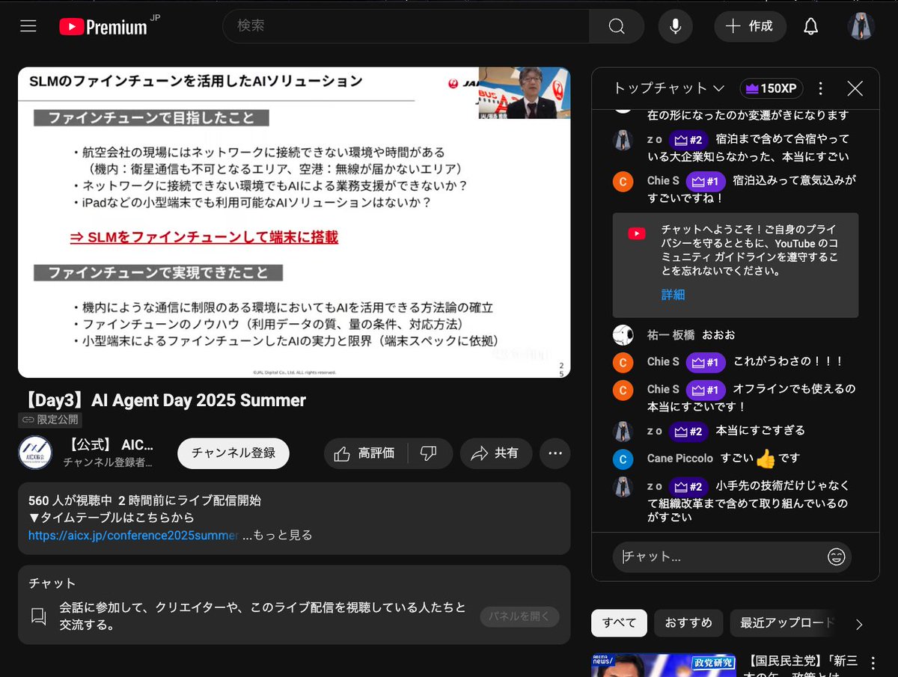Like the video with 高評価
Screen dimensions: 898x677
[x=364, y=453]
